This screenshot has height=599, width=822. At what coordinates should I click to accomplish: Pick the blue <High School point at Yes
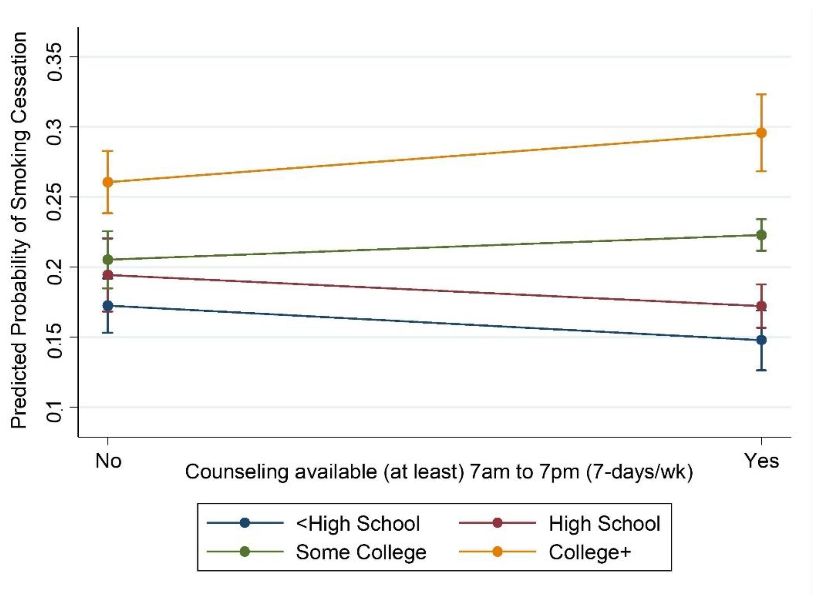pos(761,340)
